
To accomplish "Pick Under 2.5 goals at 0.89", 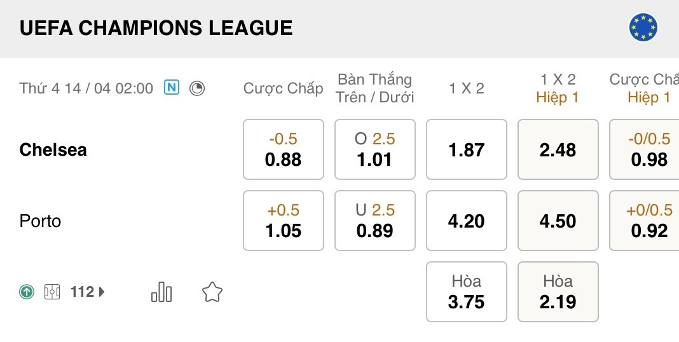I will point(374,221).
